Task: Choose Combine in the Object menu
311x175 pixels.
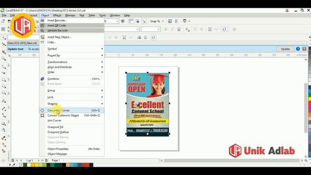Action: tap(72, 79)
